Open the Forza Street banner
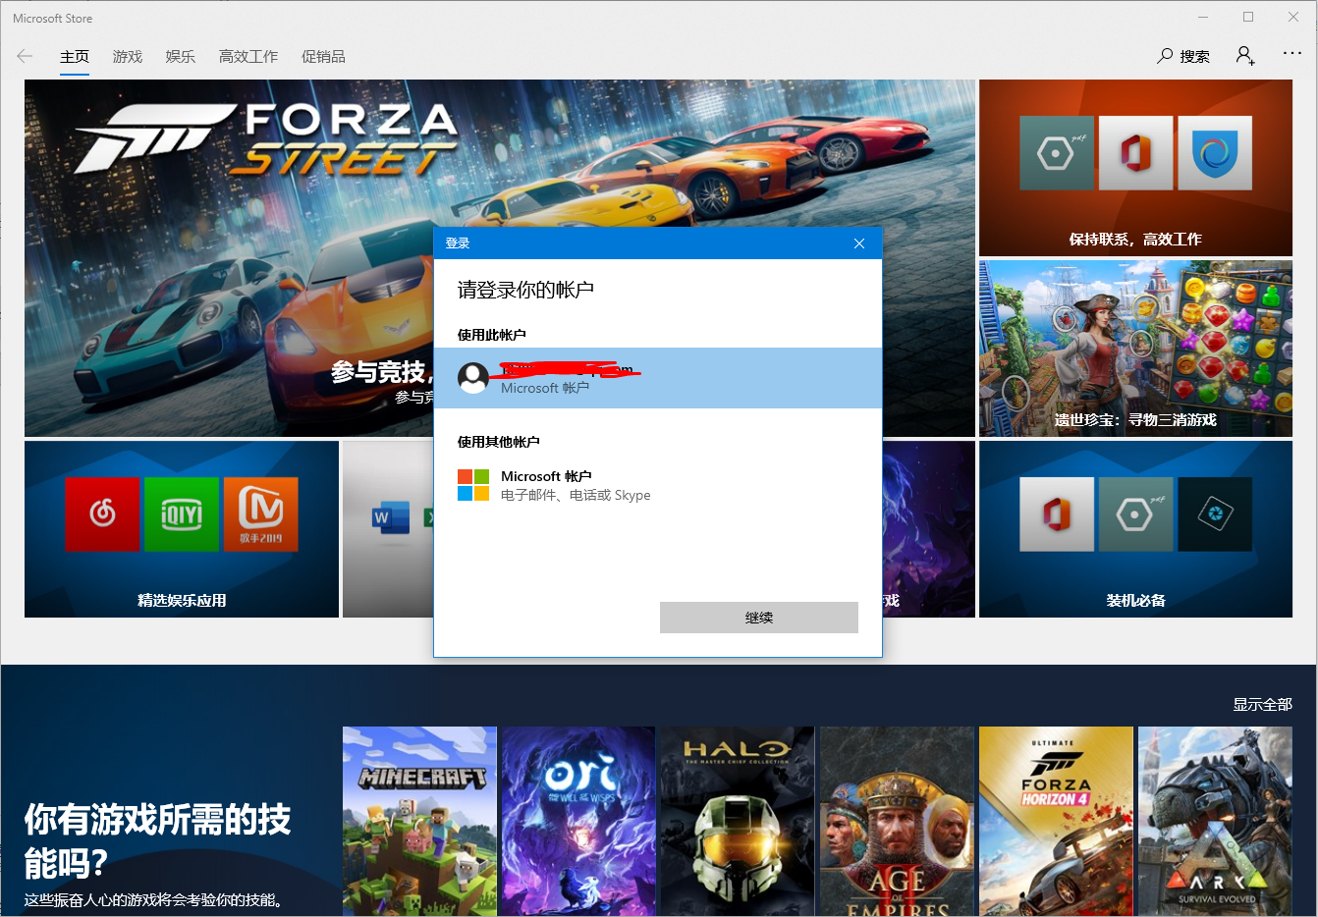Viewport: 1318px width, 917px height. pos(500,257)
